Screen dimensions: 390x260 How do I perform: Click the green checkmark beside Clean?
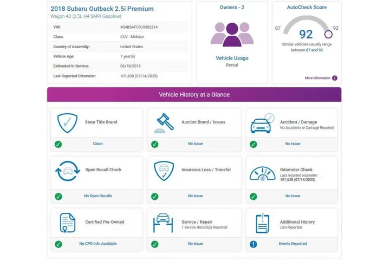(x=58, y=144)
